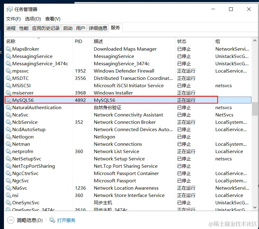Click the service icon next to Netman
This screenshot has width=259, height=229.
coord(9,144)
